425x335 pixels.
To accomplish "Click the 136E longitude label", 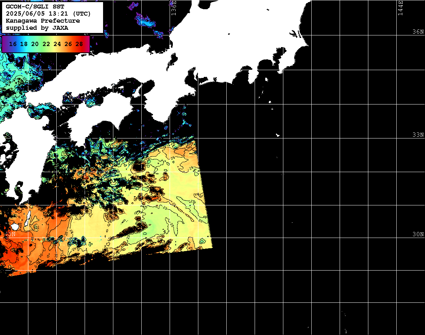I will point(173,8).
